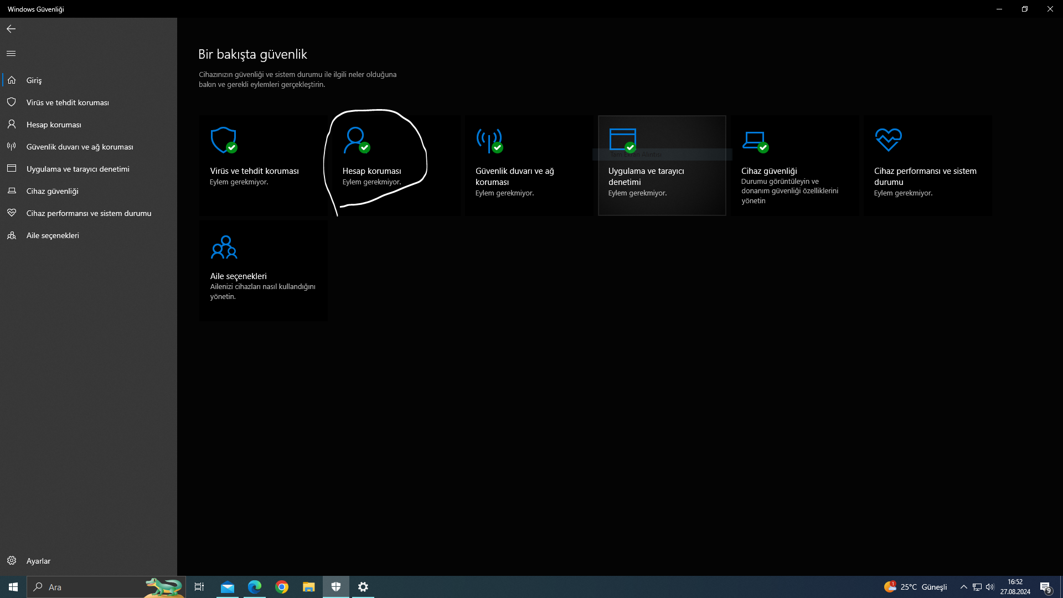The height and width of the screenshot is (598, 1063).
Task: Select Virüs ve tehdit koruması sidebar item
Action: (68, 102)
